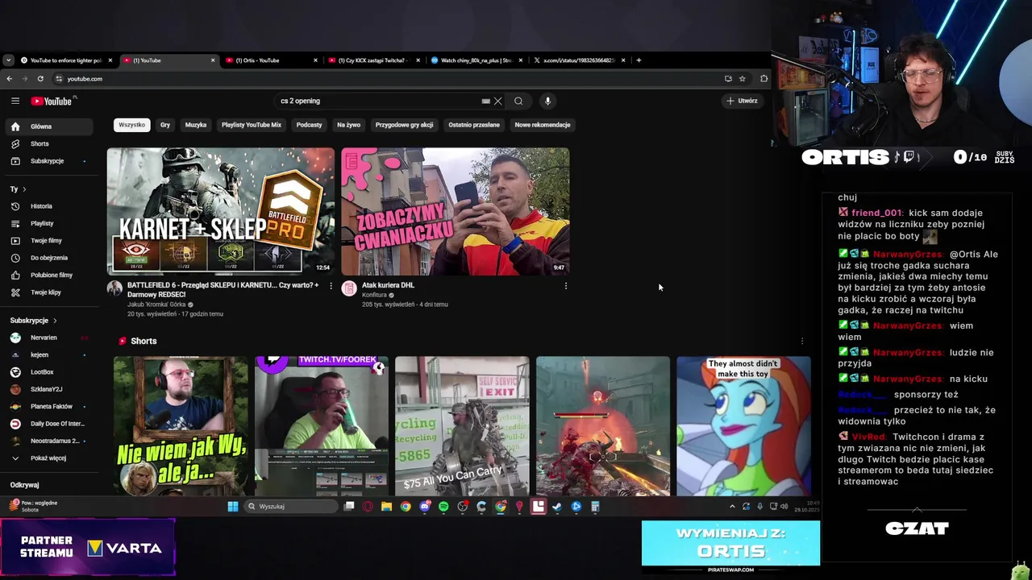Open the Planeta Faktów channel subscription

point(50,407)
